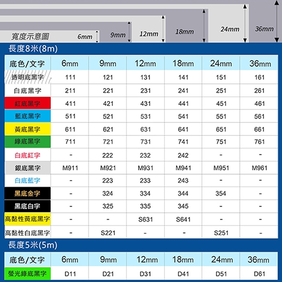Viewport: 282px width, 282px height.
Task: Select the 白底紅字 row label
Action: (x=28, y=155)
